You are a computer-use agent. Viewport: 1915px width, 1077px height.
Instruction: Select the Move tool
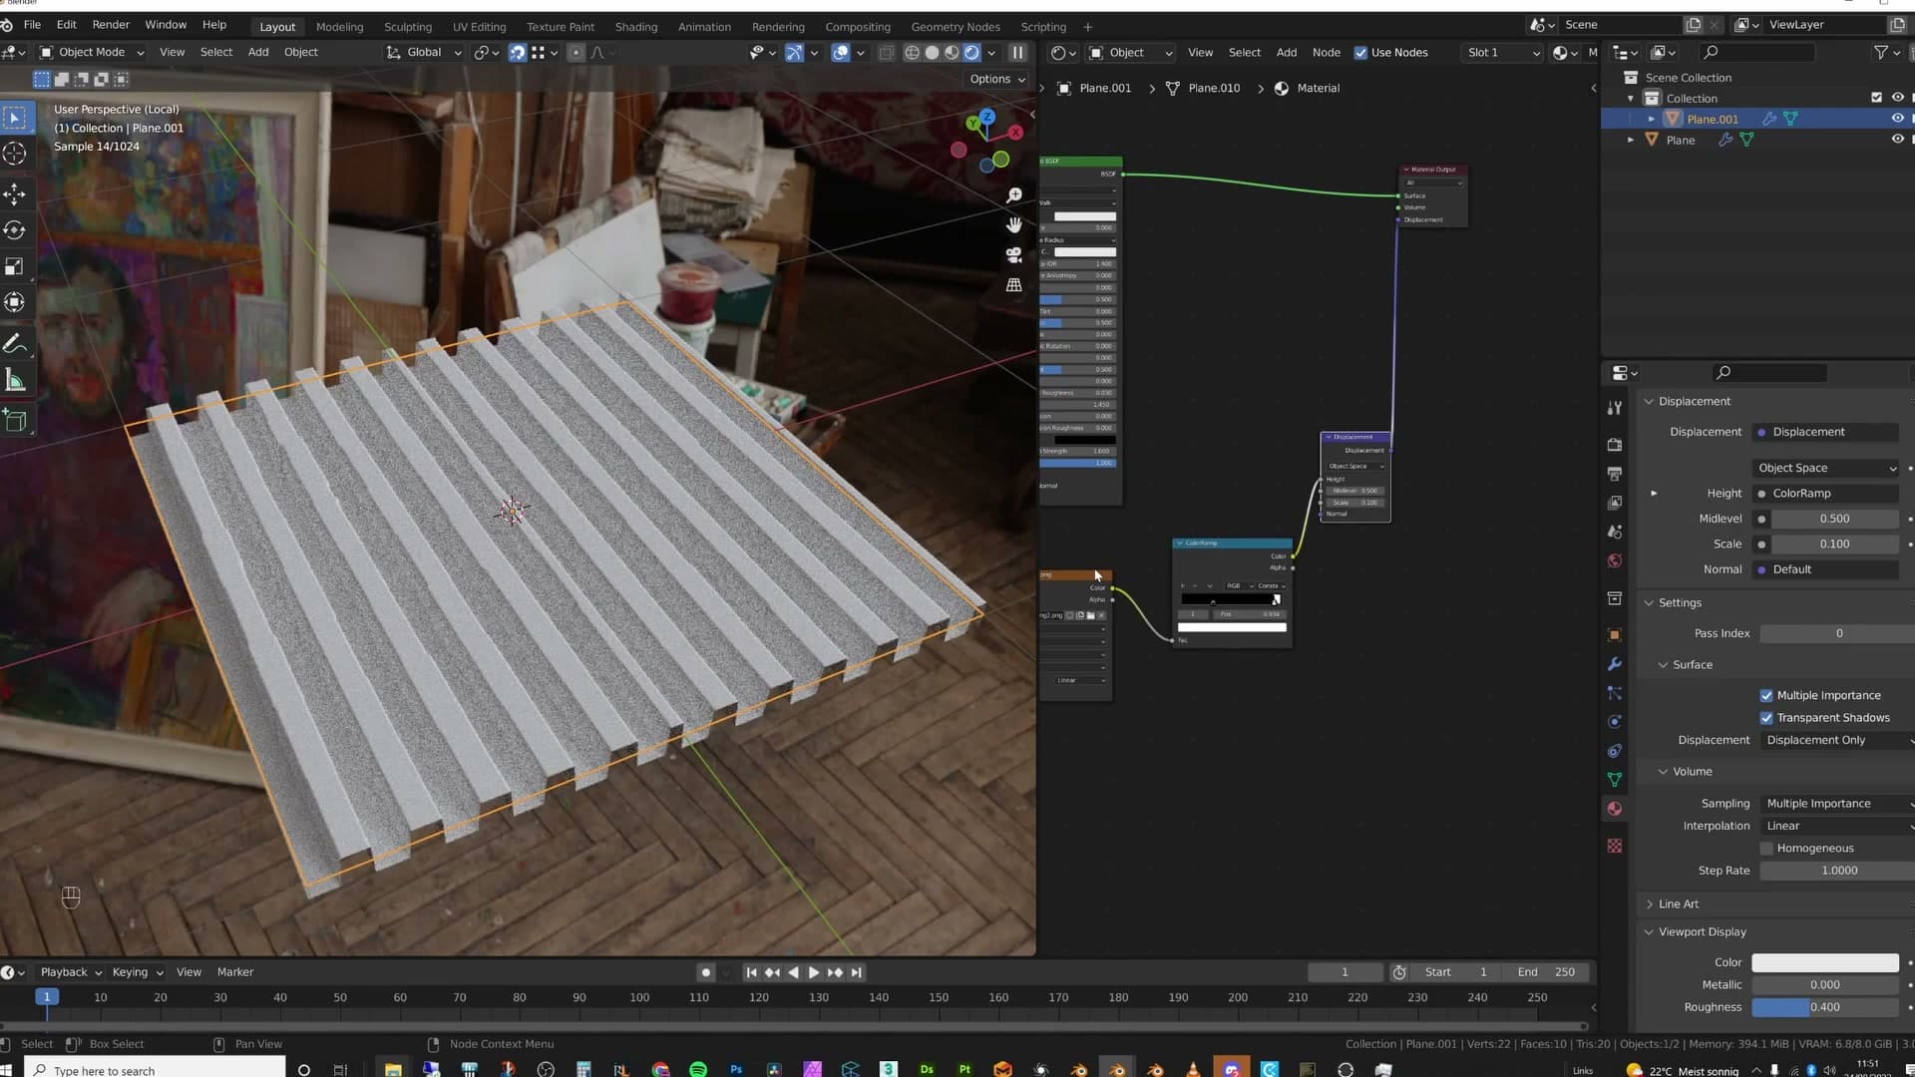[x=15, y=193]
